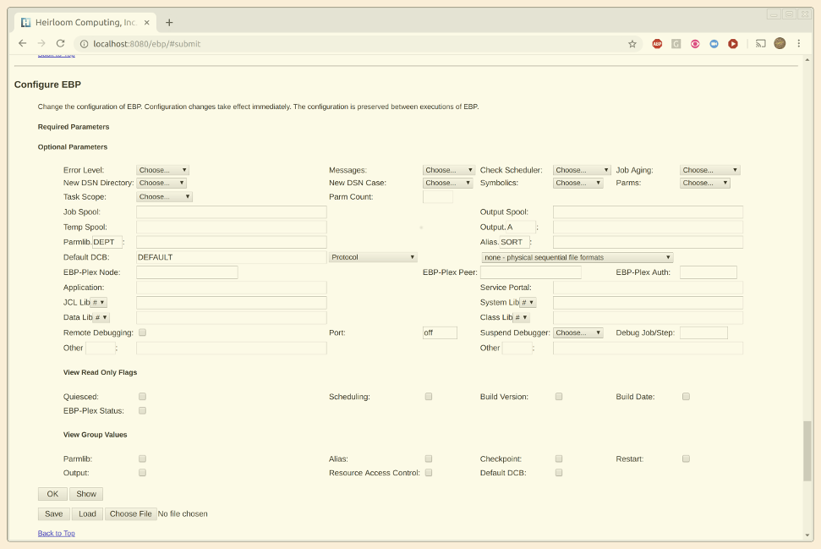This screenshot has width=821, height=549.
Task: Click the Show button
Action: (x=86, y=494)
